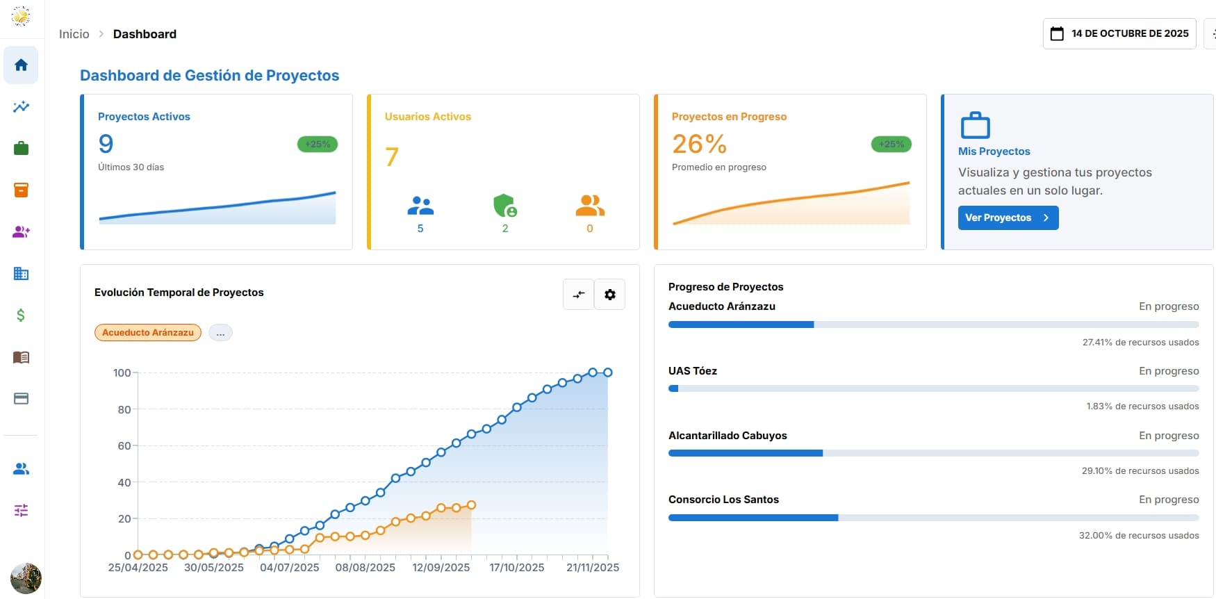The width and height of the screenshot is (1216, 599).
Task: Click the +25% badge on Proyectos Activos
Action: (318, 144)
